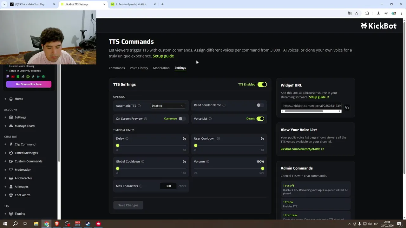This screenshot has height=228, width=406.
Task: Click the Clip Command icon in sidebar
Action: (x=11, y=144)
